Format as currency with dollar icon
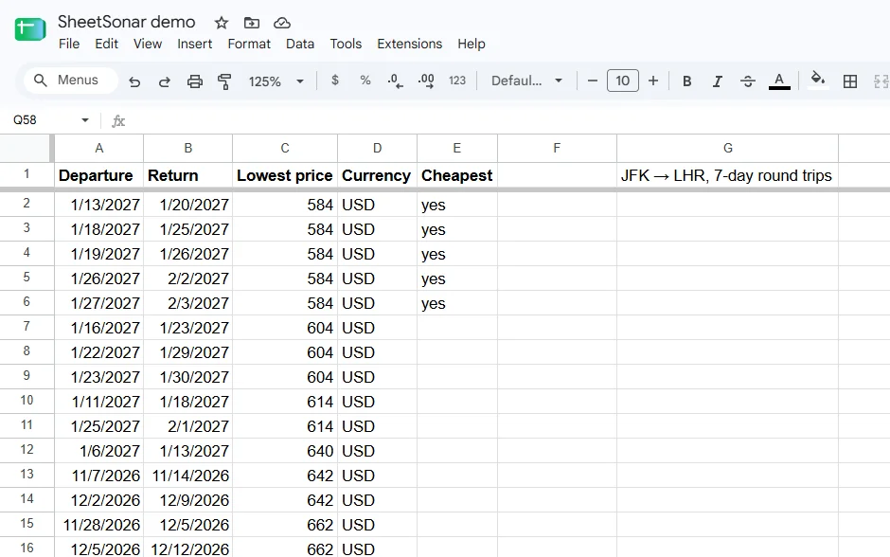Viewport: 890px width, 557px height. 335,81
